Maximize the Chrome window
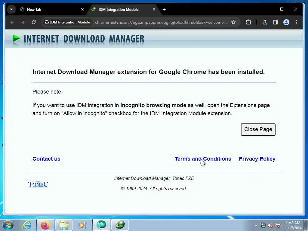The height and width of the screenshot is (231, 308). point(282,9)
